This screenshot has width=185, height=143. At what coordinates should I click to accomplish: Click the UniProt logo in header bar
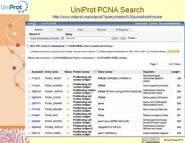32,24
